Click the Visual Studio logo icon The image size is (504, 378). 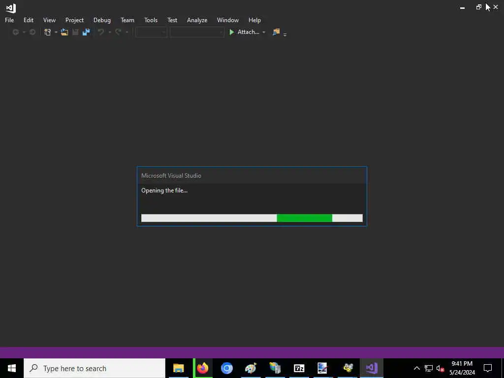[11, 8]
